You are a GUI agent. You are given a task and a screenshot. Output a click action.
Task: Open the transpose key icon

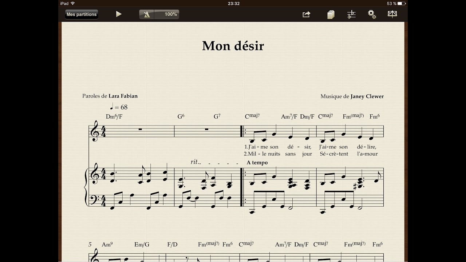[351, 15]
